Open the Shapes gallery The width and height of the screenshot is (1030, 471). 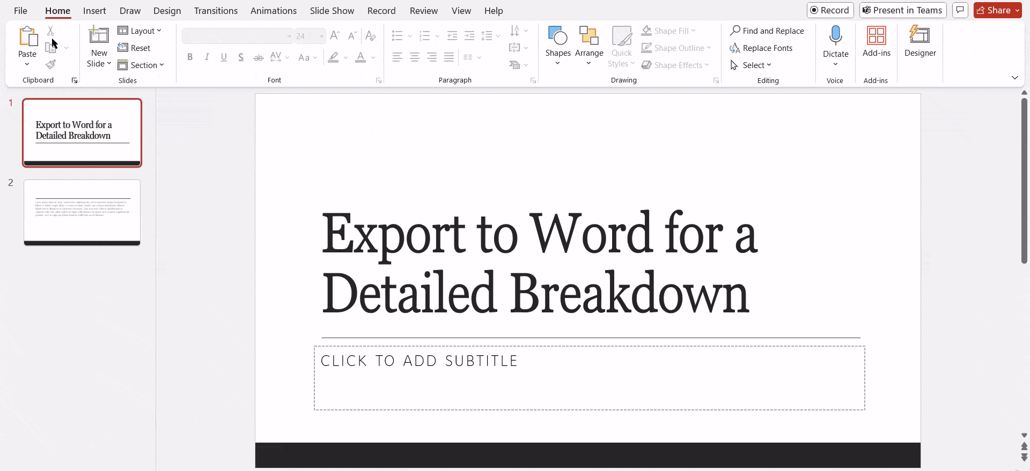coord(557,36)
